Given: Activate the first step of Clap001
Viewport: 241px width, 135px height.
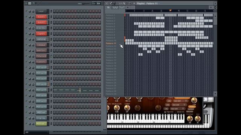Looking at the screenshot, I should coord(54,34).
